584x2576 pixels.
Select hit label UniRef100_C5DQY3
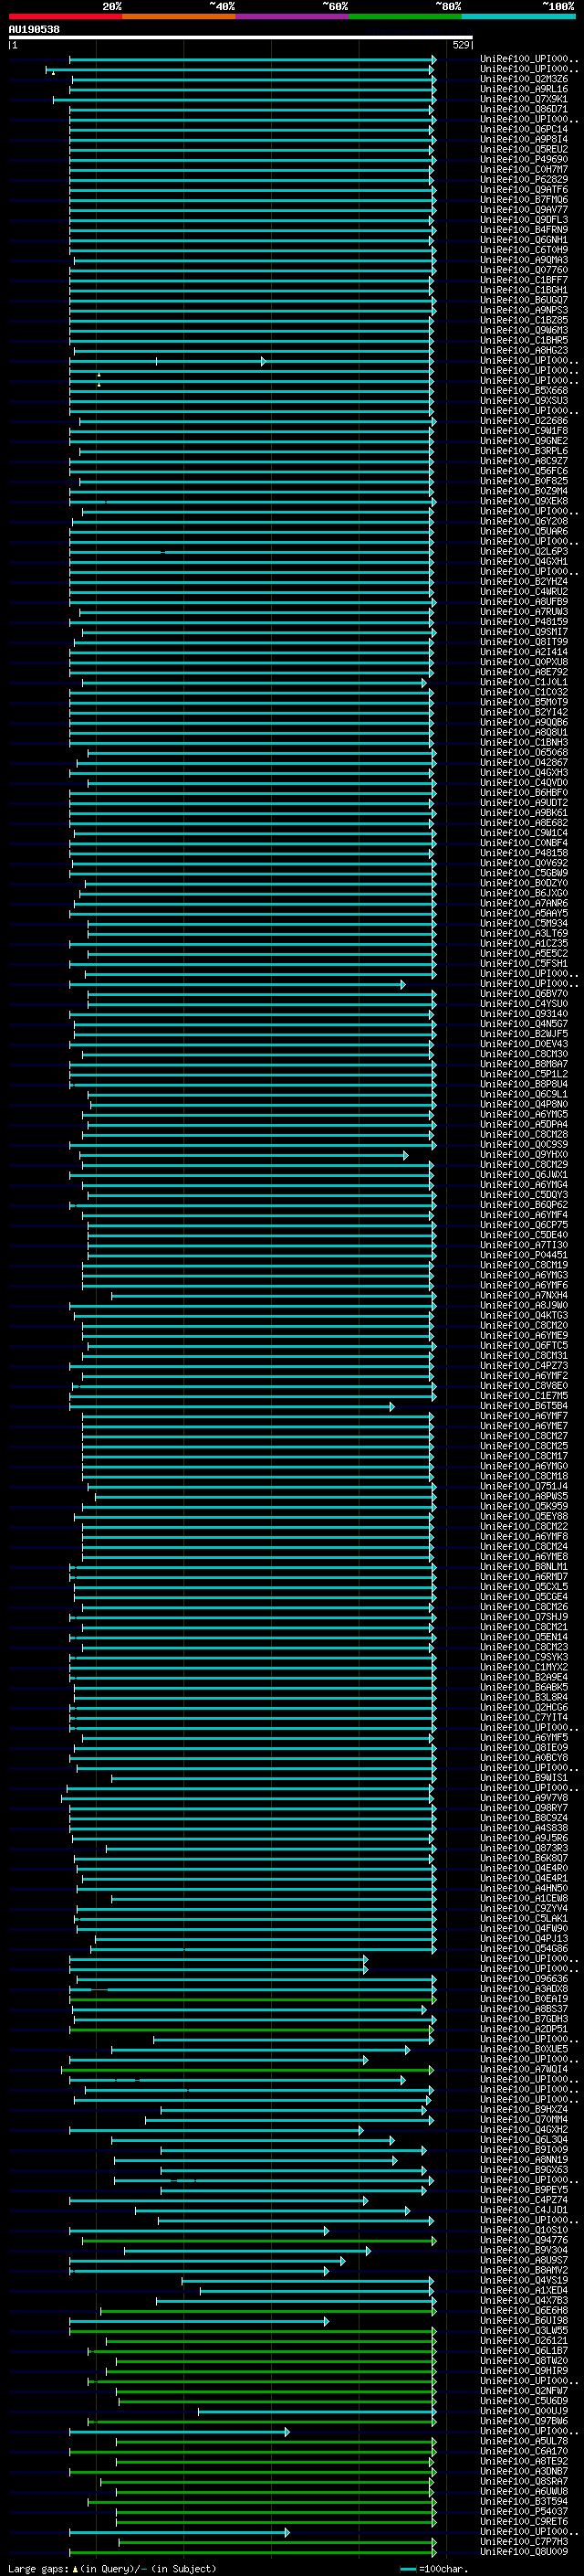(524, 1194)
